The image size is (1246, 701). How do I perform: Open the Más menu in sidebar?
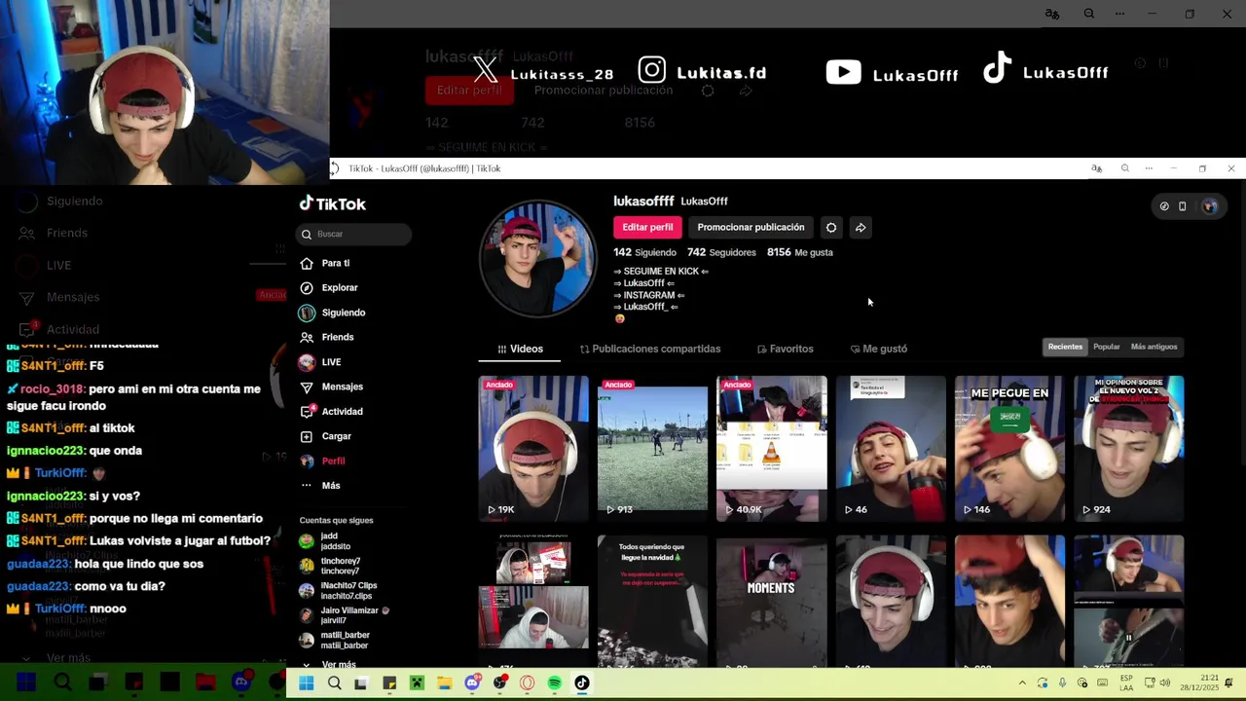(320, 485)
